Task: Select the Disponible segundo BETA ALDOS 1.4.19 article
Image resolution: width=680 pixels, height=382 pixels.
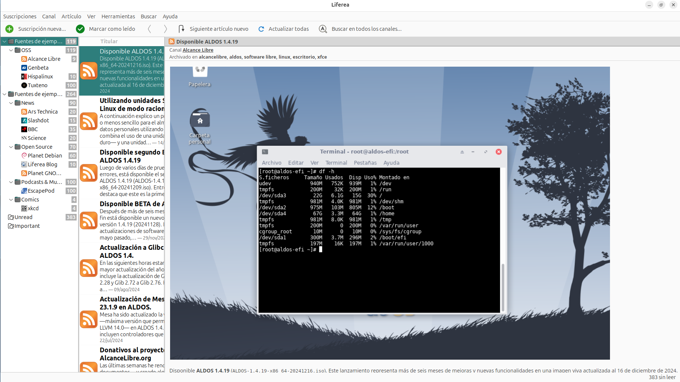Action: click(x=122, y=173)
